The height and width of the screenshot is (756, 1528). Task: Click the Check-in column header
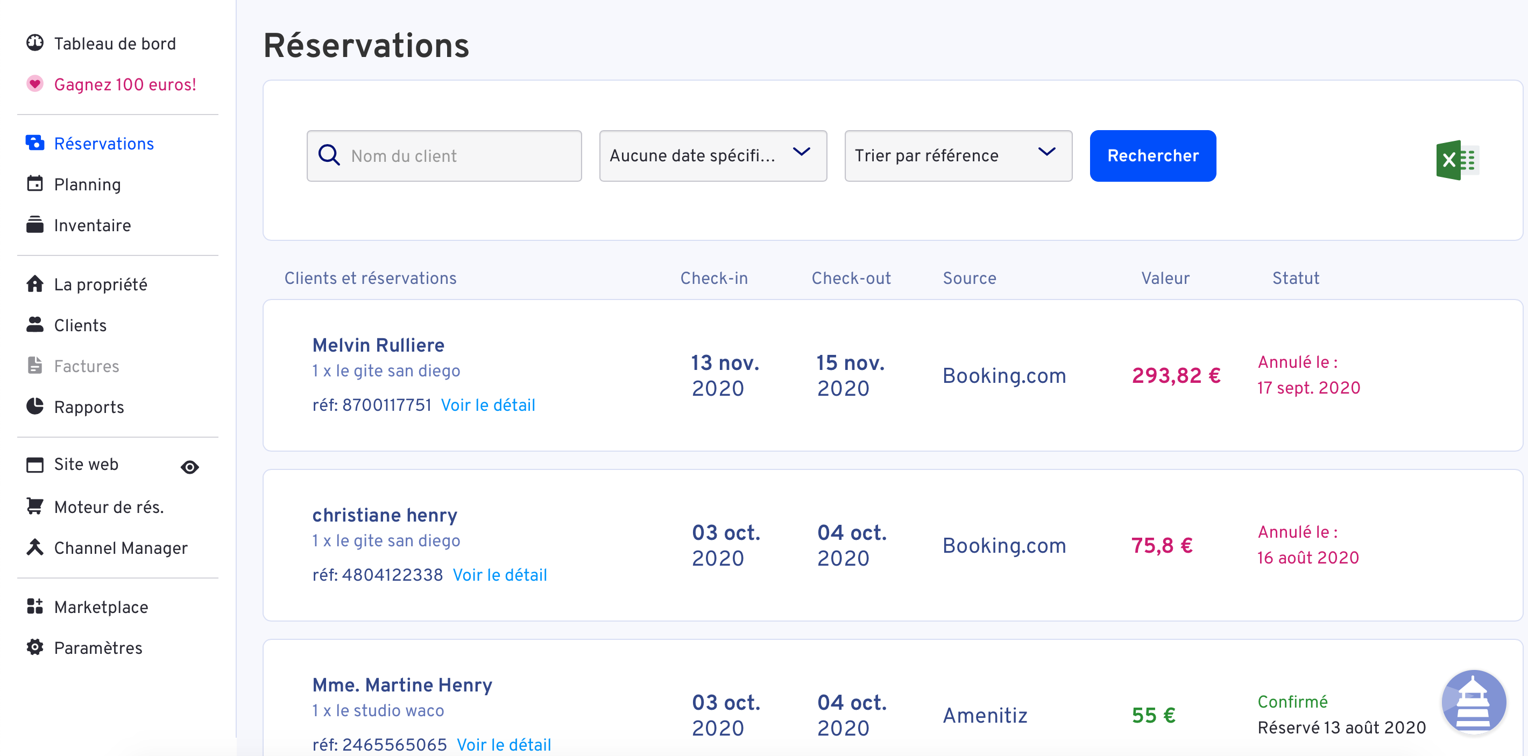(714, 278)
